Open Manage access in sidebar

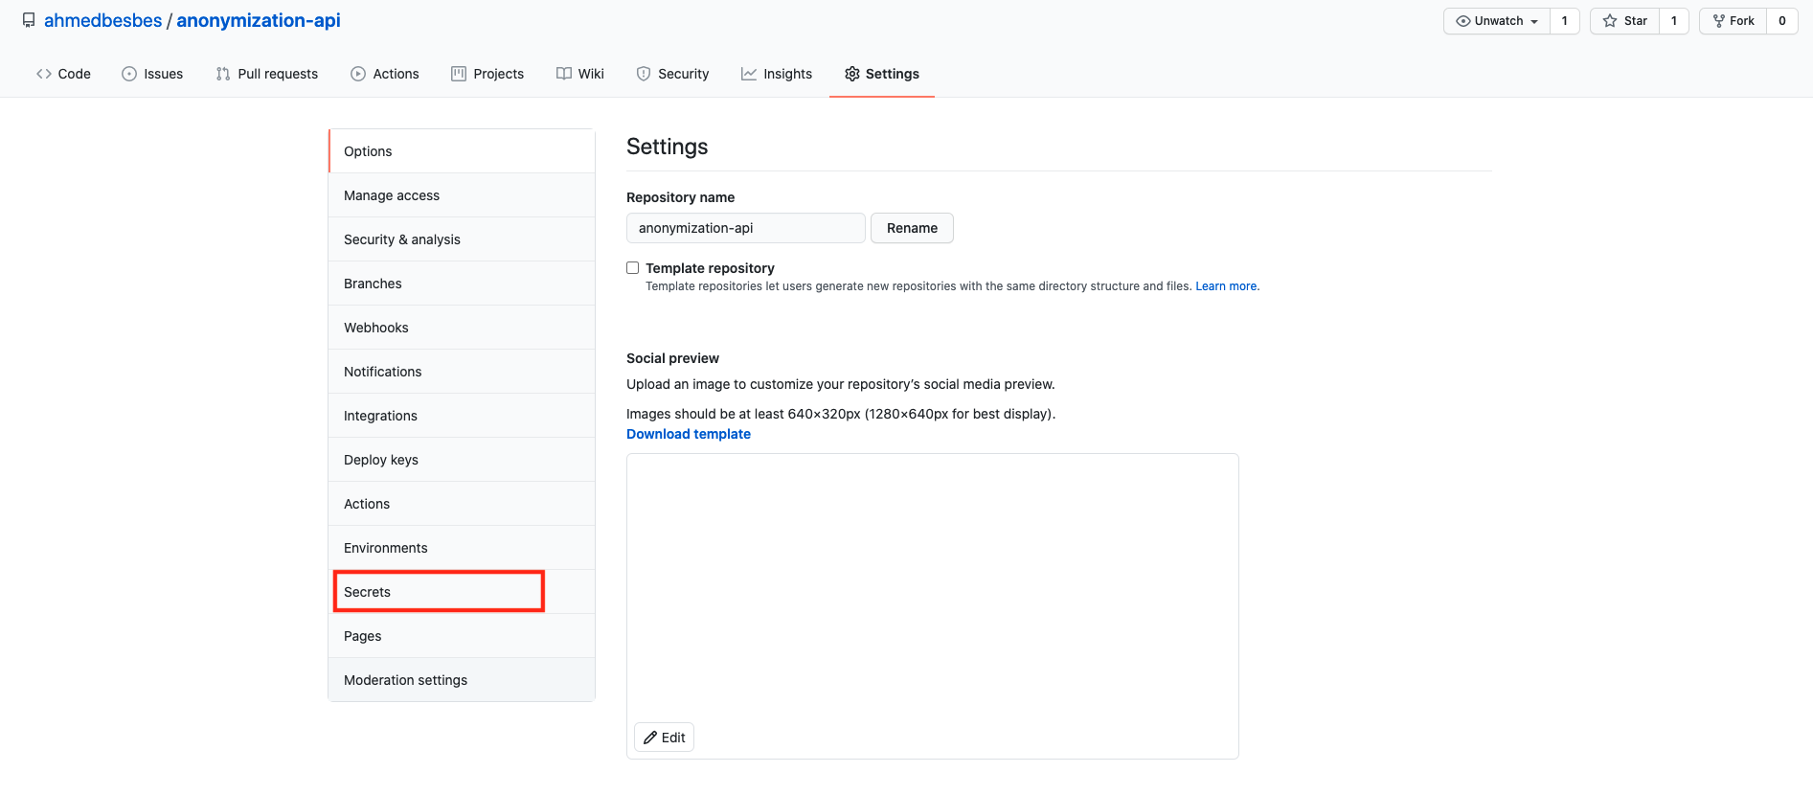[462, 195]
